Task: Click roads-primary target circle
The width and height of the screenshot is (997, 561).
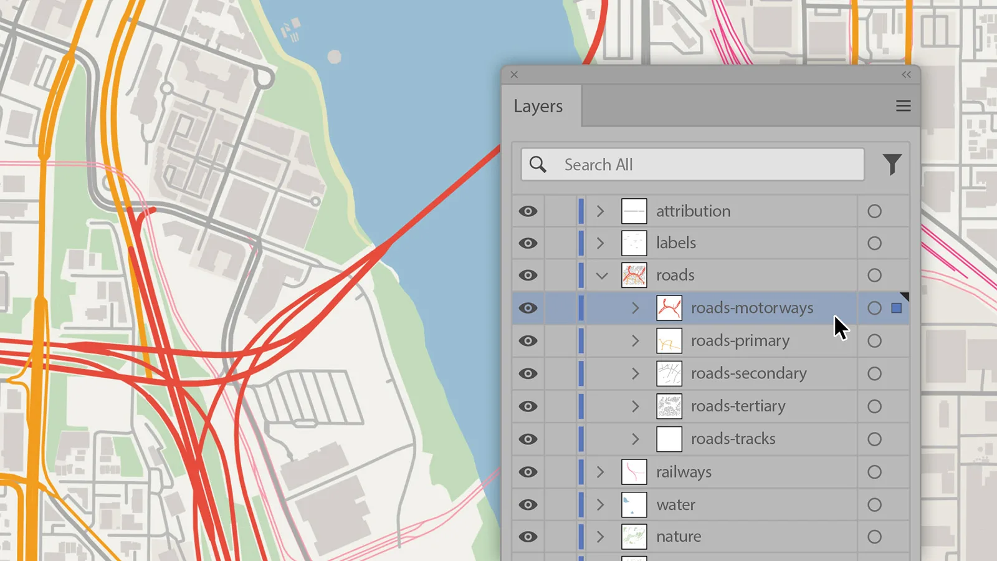Action: tap(874, 341)
